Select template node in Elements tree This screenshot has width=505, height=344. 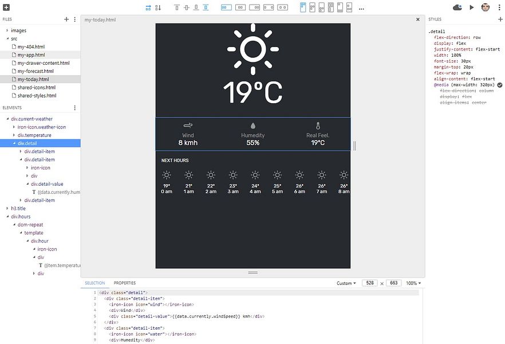pyautogui.click(x=33, y=233)
